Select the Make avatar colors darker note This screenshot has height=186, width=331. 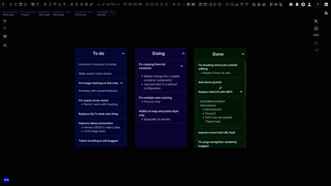click(101, 73)
